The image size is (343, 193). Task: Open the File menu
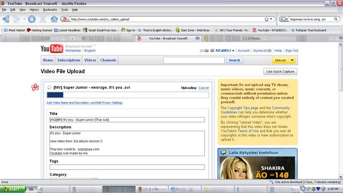click(4, 9)
